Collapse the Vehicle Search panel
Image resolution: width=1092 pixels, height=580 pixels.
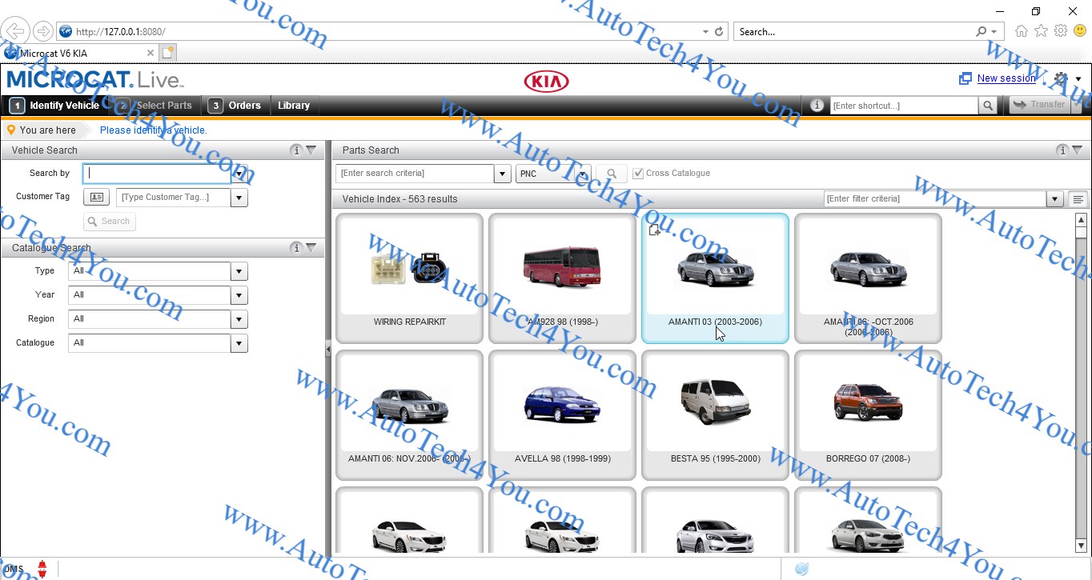pyautogui.click(x=311, y=150)
